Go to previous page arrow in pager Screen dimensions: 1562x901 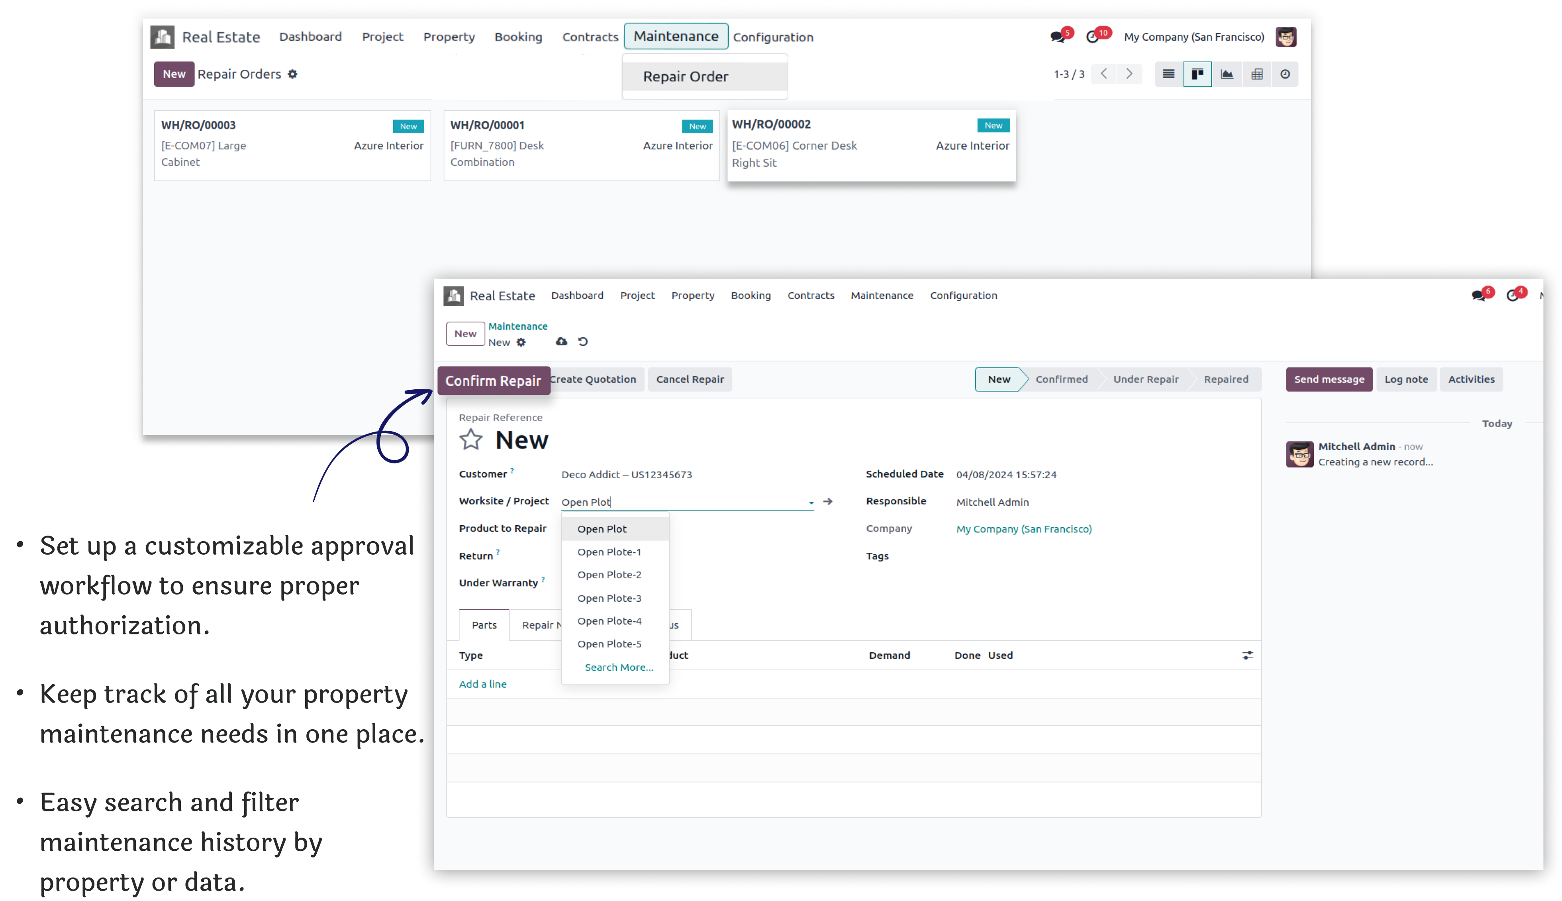1104,74
